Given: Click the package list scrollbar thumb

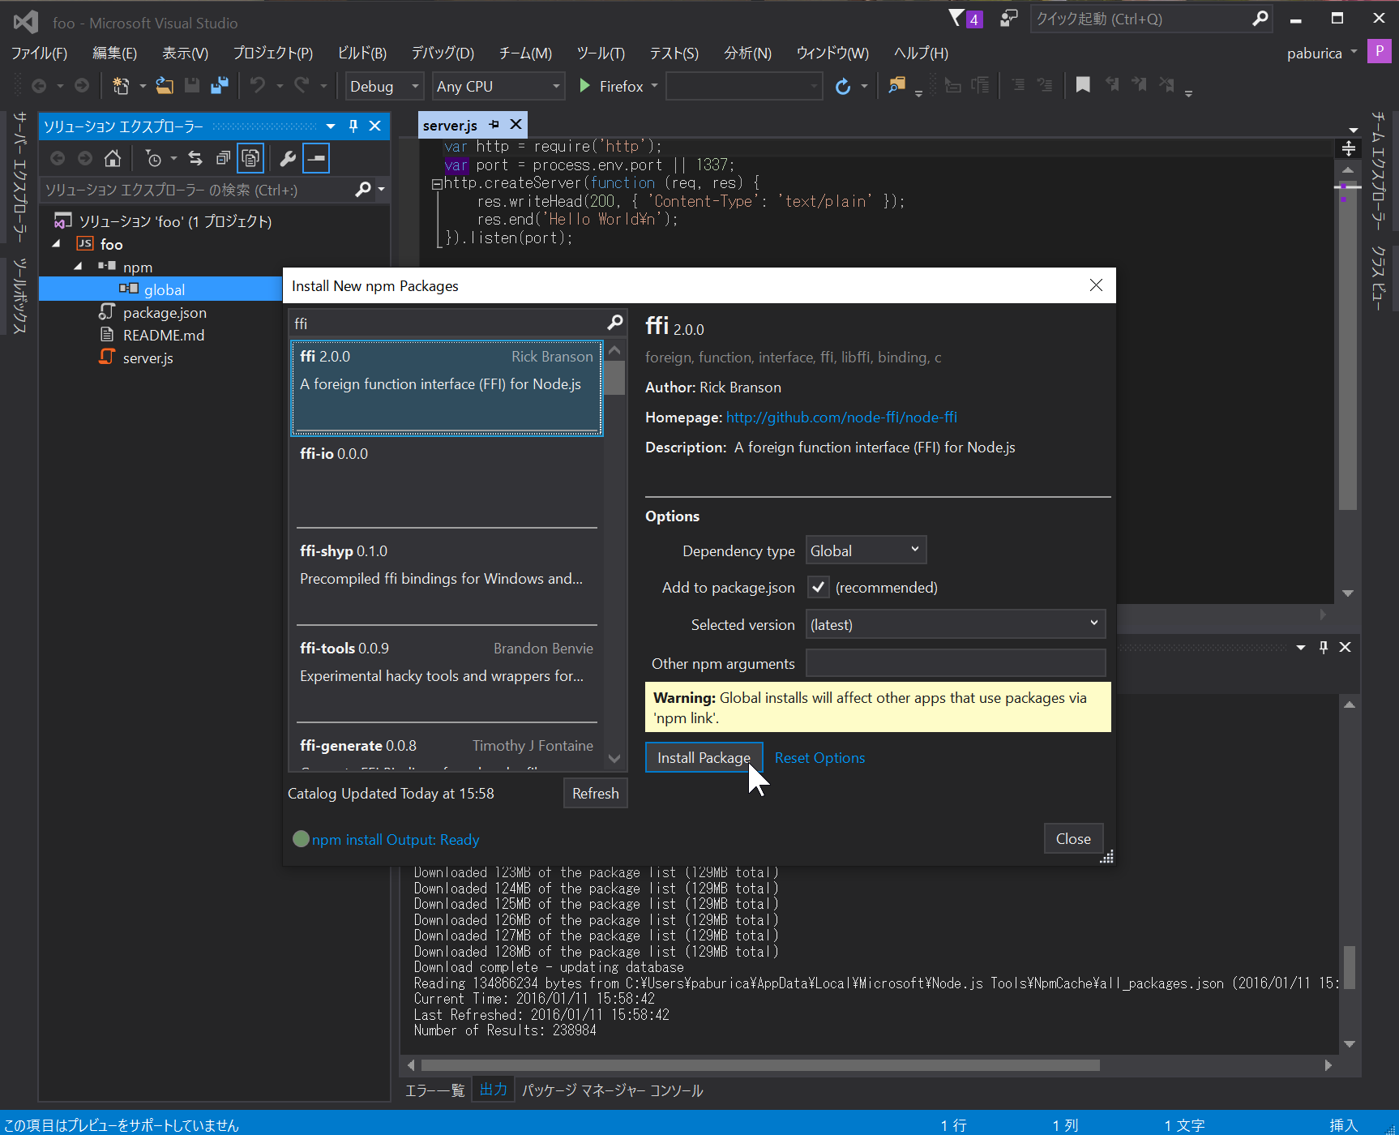Looking at the screenshot, I should pyautogui.click(x=614, y=378).
